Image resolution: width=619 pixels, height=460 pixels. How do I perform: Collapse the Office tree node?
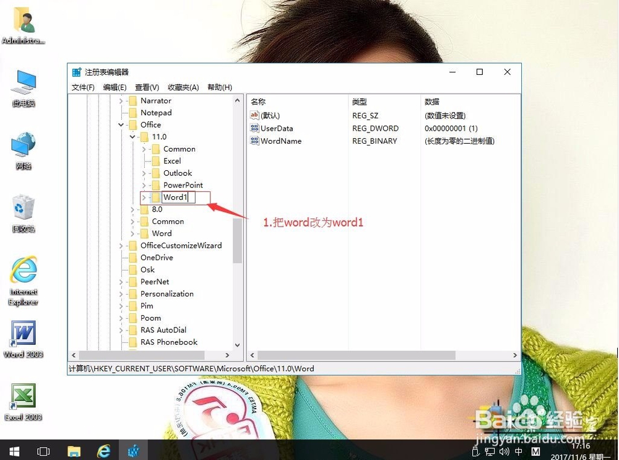pyautogui.click(x=121, y=125)
